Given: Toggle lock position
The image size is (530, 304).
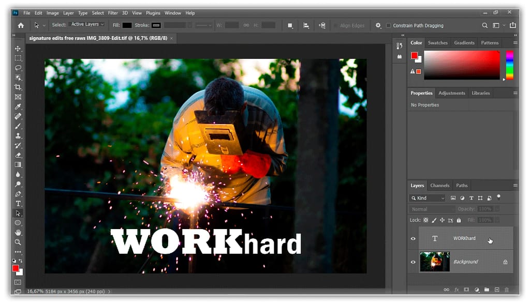Looking at the screenshot, I should point(442,220).
